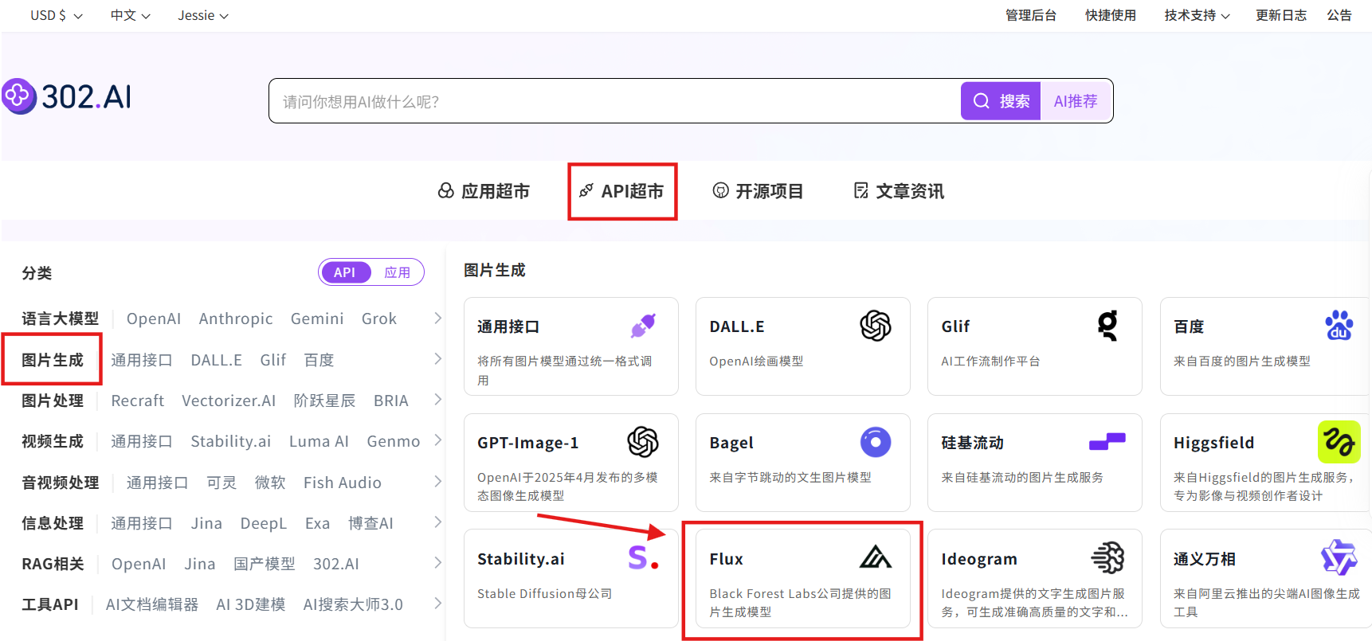1372x641 pixels.
Task: Click the Bagel blue circle icon
Action: point(875,442)
